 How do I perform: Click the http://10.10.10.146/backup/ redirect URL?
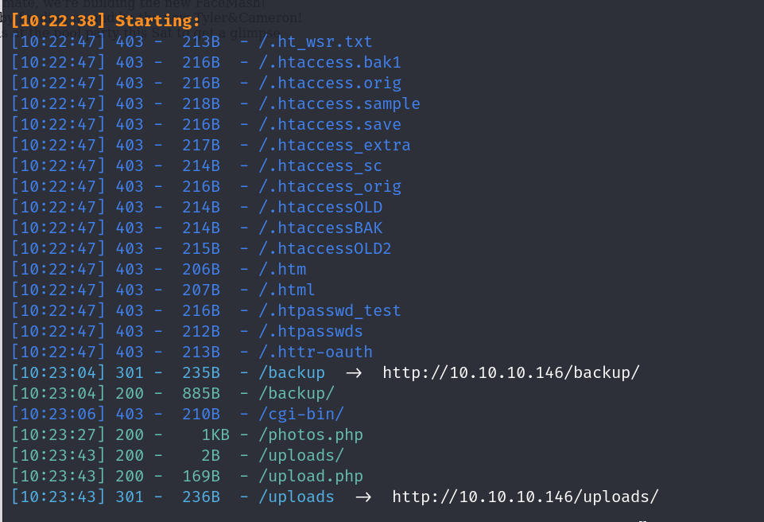[x=510, y=372]
